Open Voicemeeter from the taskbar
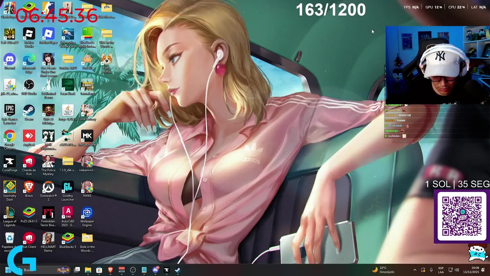Viewport: 490px width, 276px height. (x=122, y=270)
